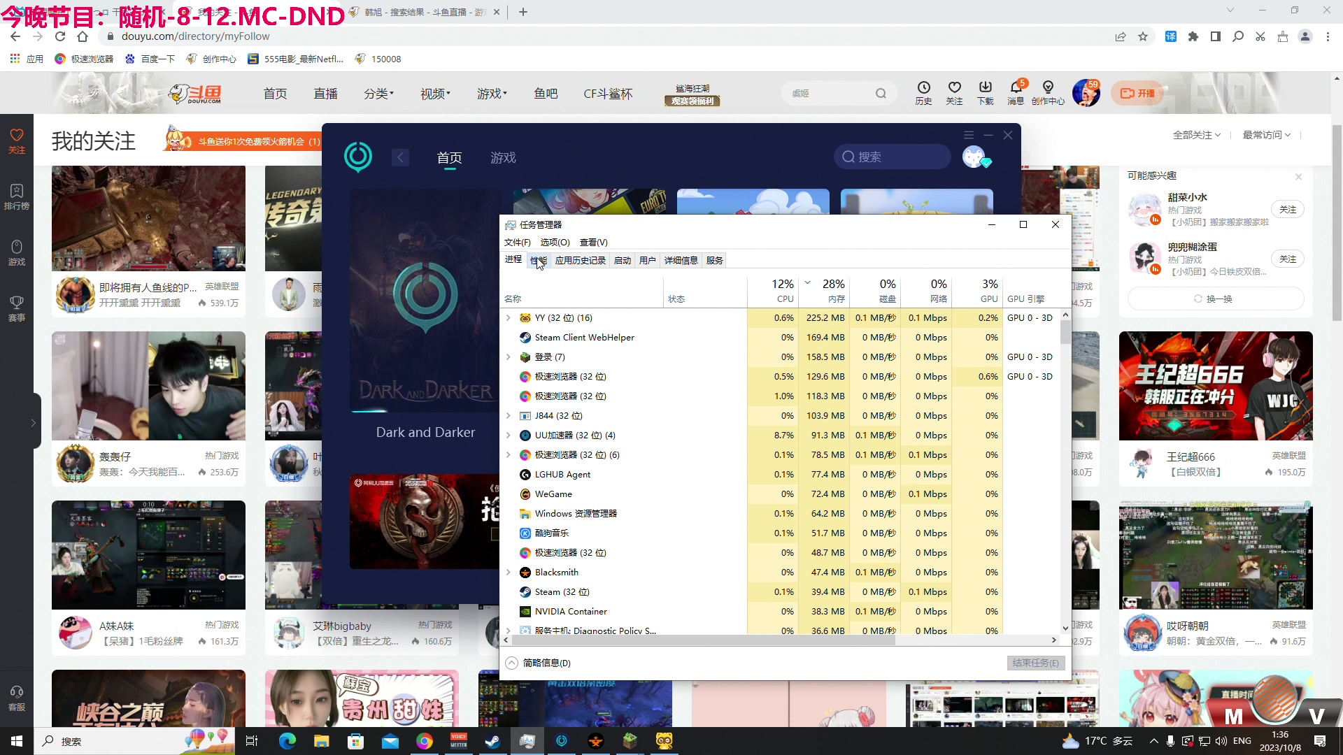The height and width of the screenshot is (755, 1343).
Task: Open the 赛事 icon in the left sidebar
Action: [16, 308]
